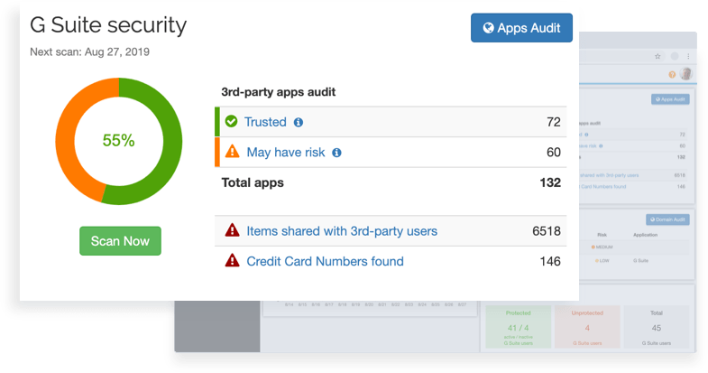Click the credit card count 146
708x373 pixels.
[550, 261]
